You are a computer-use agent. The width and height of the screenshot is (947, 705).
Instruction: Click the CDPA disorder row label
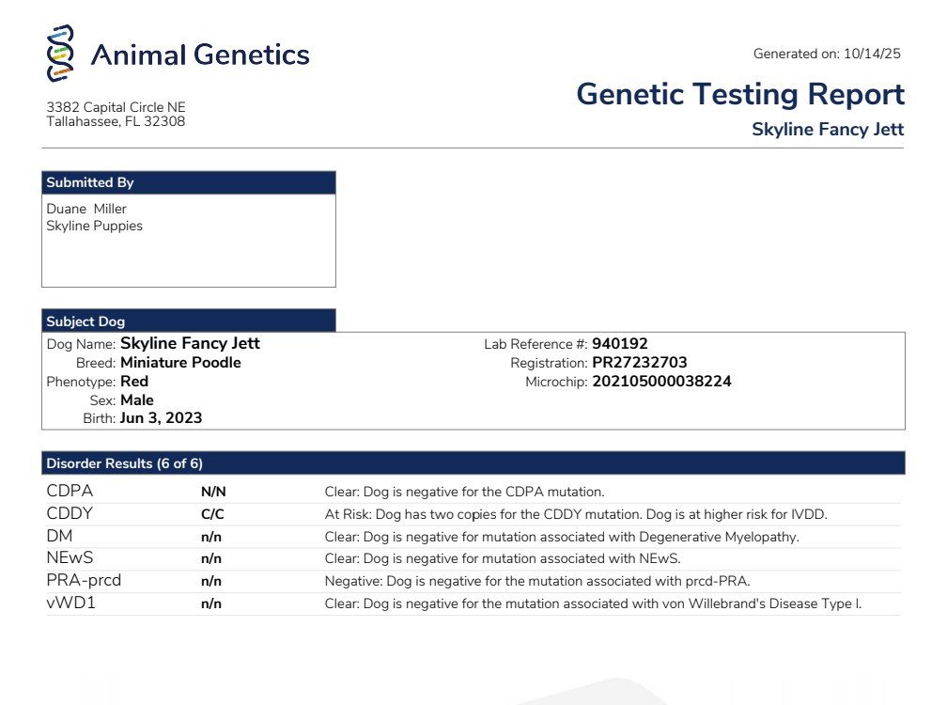pos(70,491)
